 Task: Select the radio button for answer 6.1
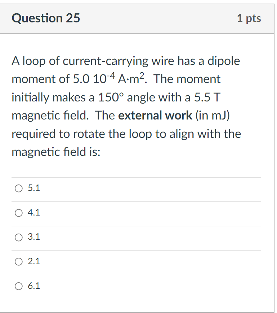click(18, 286)
